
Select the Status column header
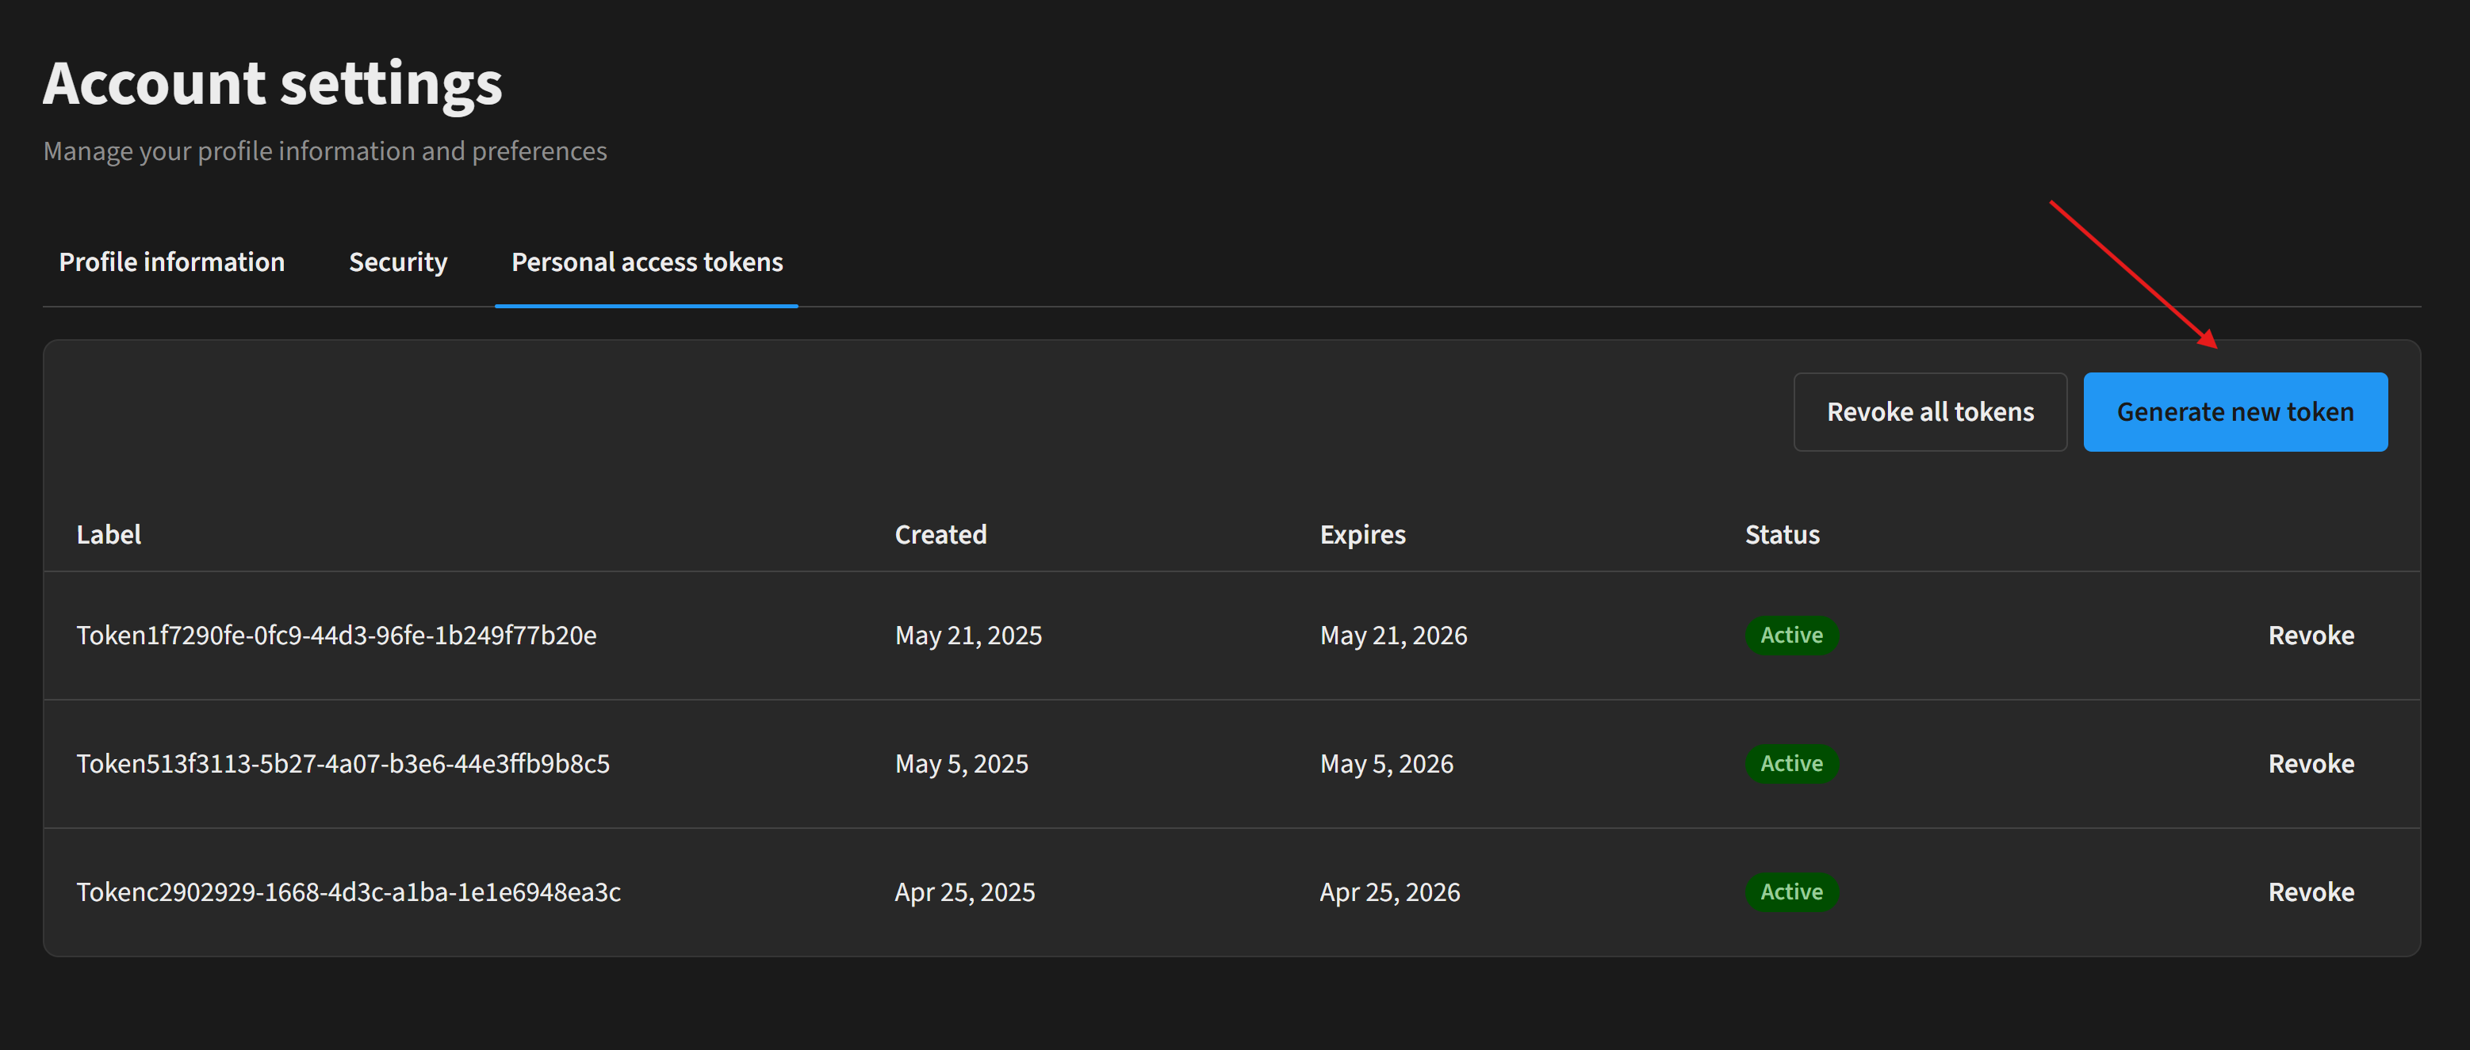coord(1781,535)
